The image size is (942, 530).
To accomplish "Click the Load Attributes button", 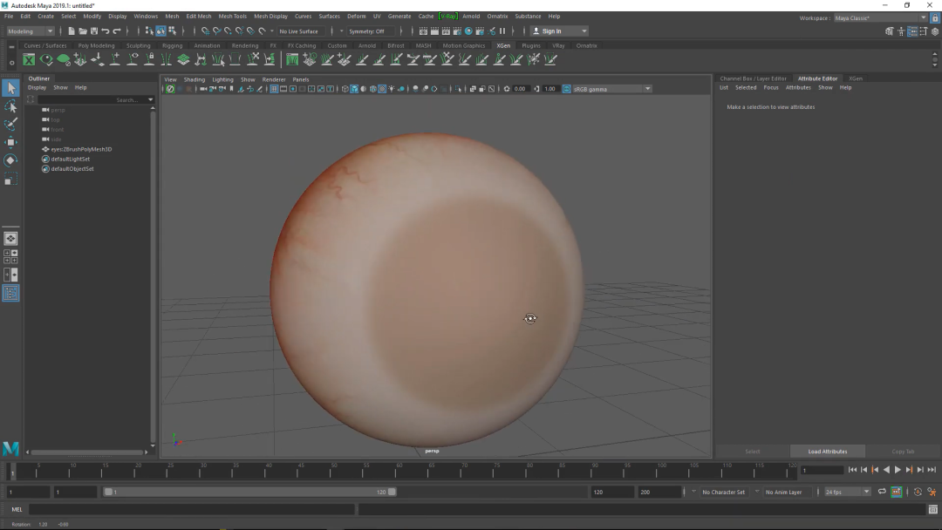I will click(x=827, y=452).
